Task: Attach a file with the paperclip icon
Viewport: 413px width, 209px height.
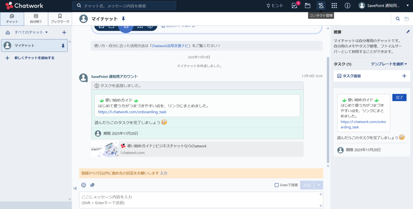Action: coord(92,185)
